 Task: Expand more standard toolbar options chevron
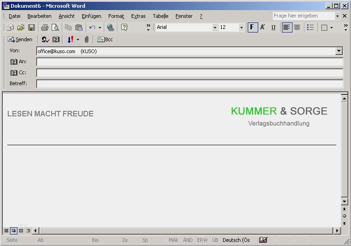148,27
